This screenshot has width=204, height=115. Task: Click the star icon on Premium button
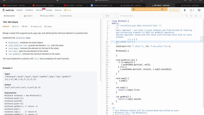click(x=171, y=10)
